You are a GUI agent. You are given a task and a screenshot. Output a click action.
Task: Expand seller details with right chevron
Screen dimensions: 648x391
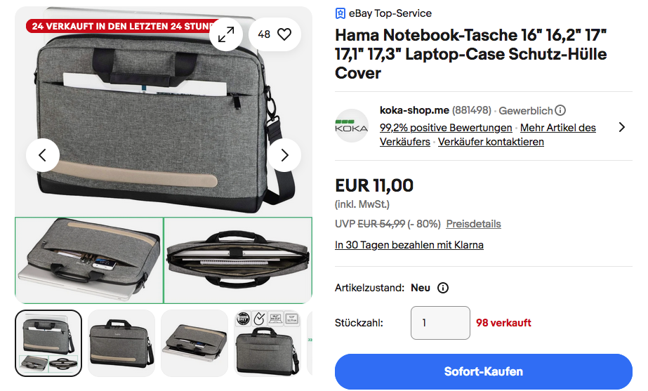pyautogui.click(x=621, y=127)
